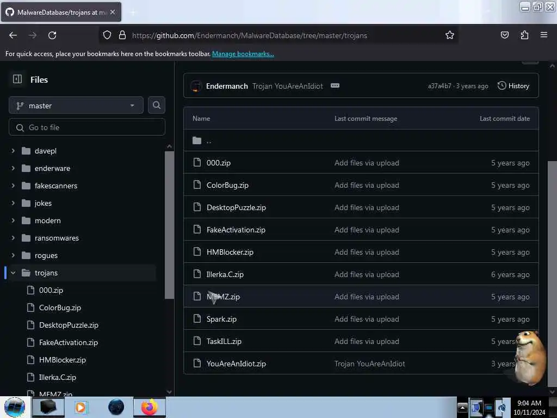The image size is (557, 418).
Task: Click the address bar URL
Action: coord(249,35)
